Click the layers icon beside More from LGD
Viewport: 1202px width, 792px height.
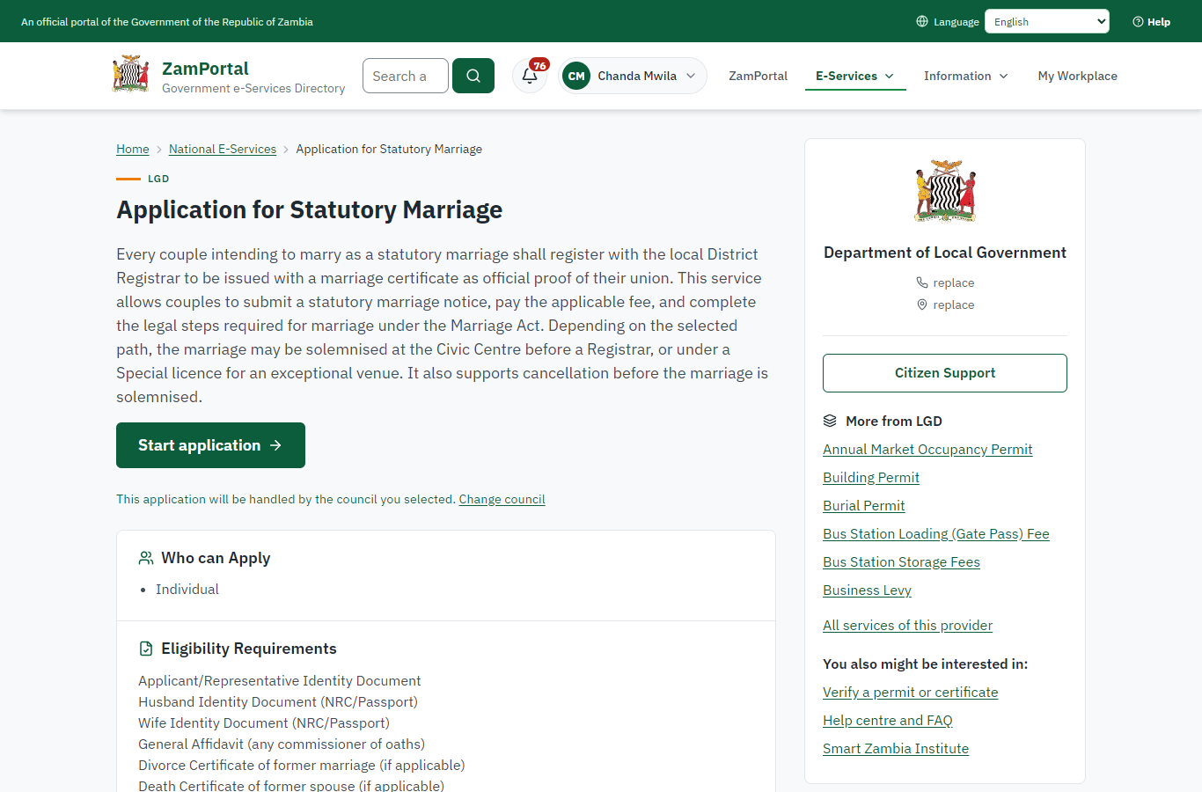coord(830,421)
